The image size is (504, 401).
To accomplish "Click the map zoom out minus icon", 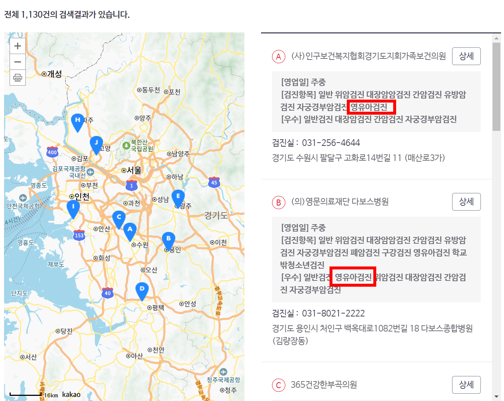I will (x=17, y=62).
